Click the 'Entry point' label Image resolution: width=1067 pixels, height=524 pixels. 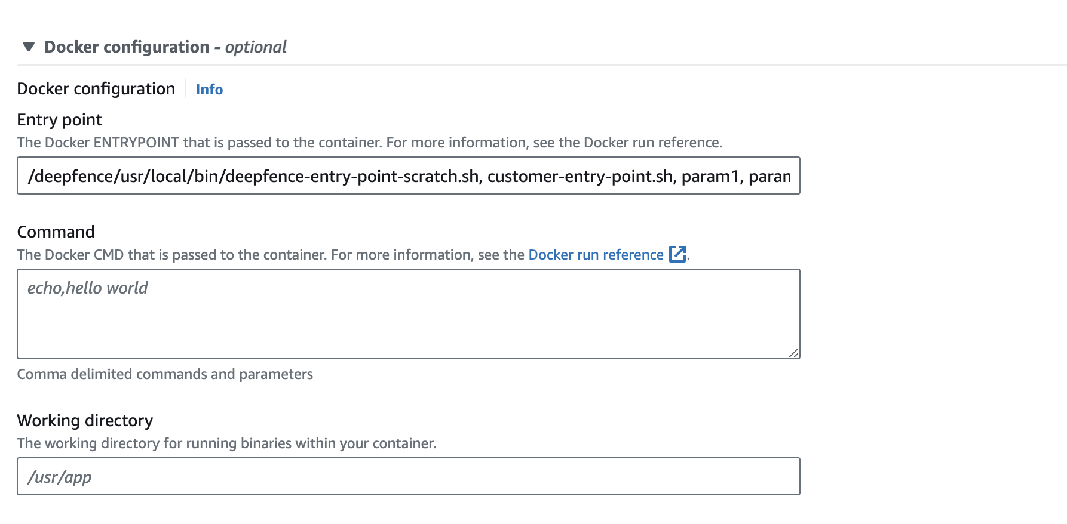tap(60, 120)
